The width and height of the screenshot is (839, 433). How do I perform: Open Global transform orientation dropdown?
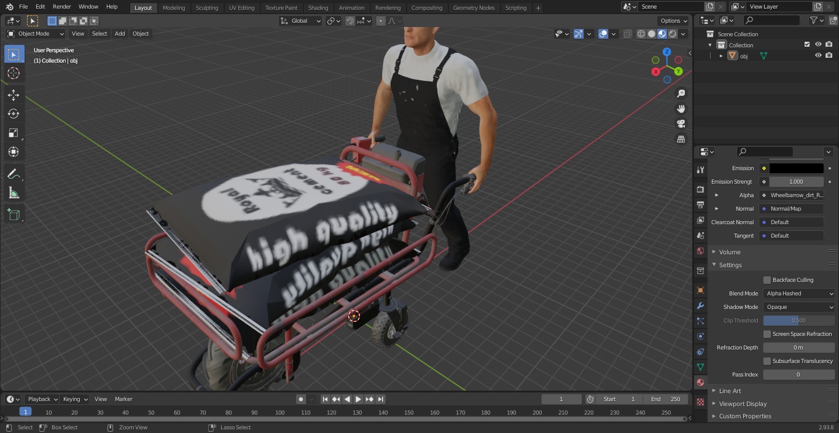(300, 21)
